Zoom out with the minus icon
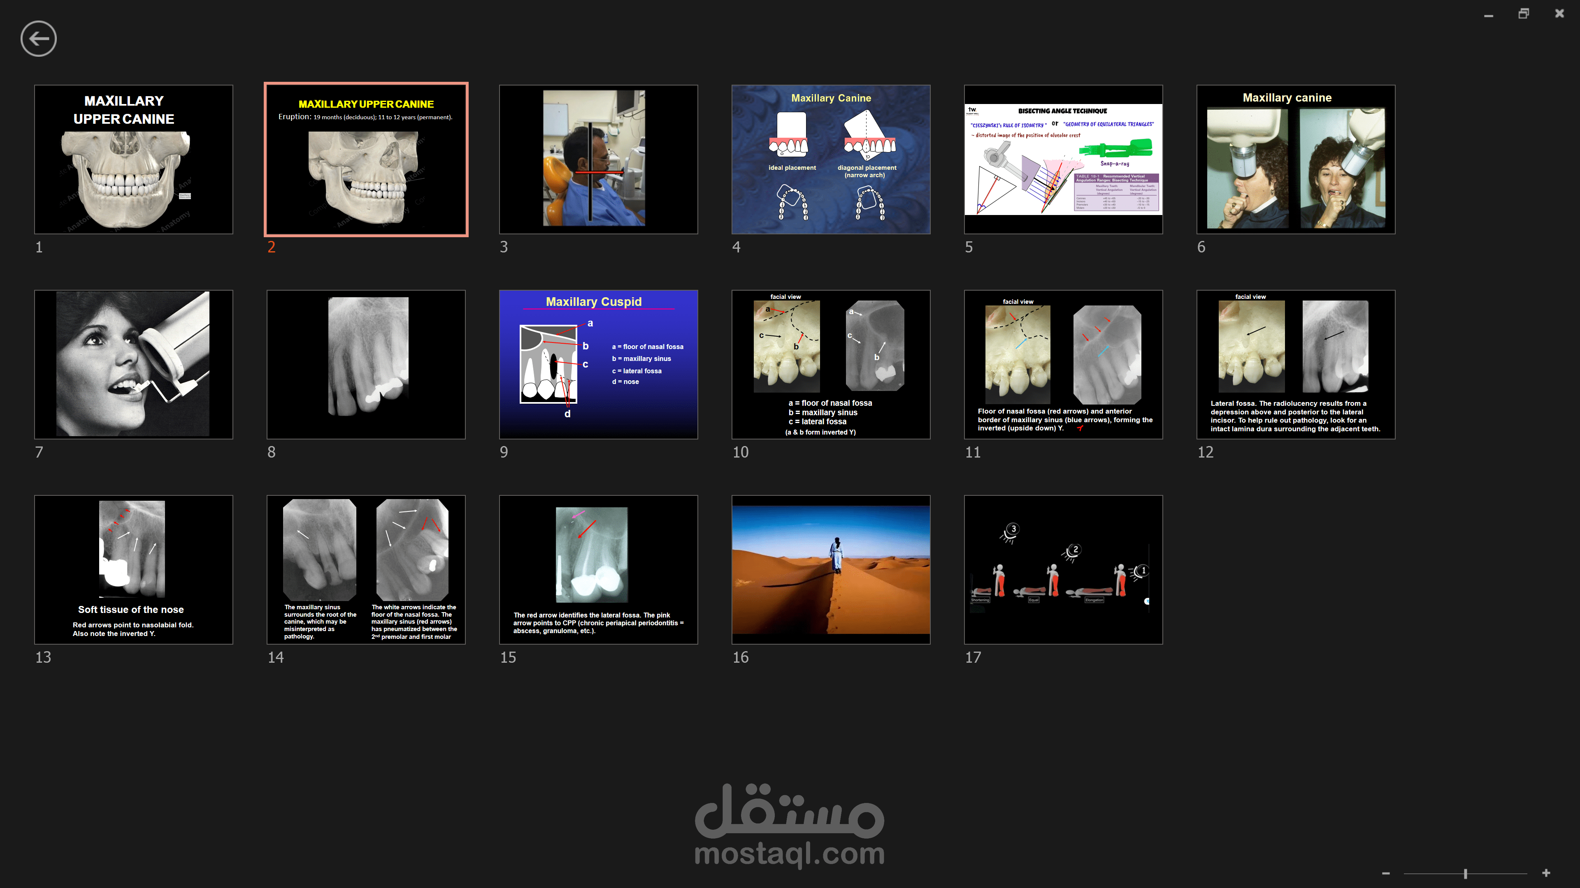 (x=1385, y=873)
